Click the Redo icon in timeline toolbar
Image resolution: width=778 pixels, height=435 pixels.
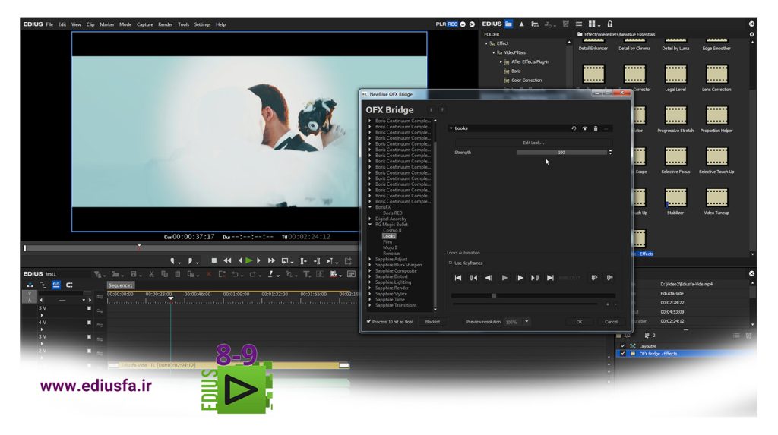[252, 274]
